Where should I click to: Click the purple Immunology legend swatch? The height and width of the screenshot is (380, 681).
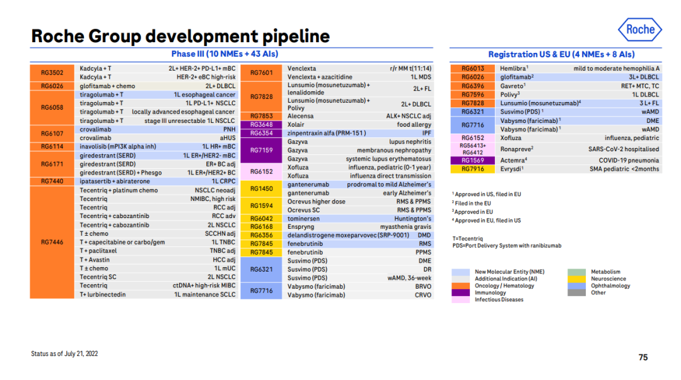click(460, 292)
